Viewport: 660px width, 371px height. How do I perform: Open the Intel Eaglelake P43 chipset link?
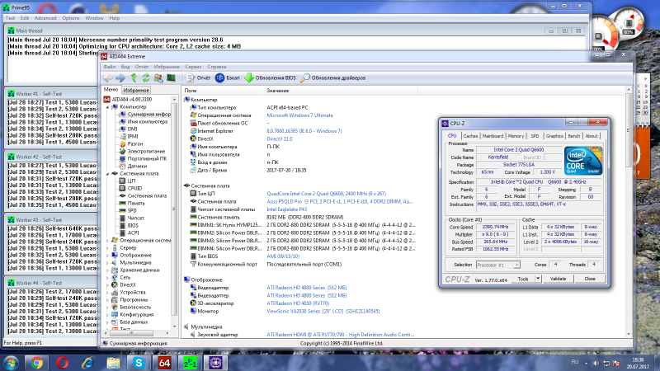click(x=286, y=209)
